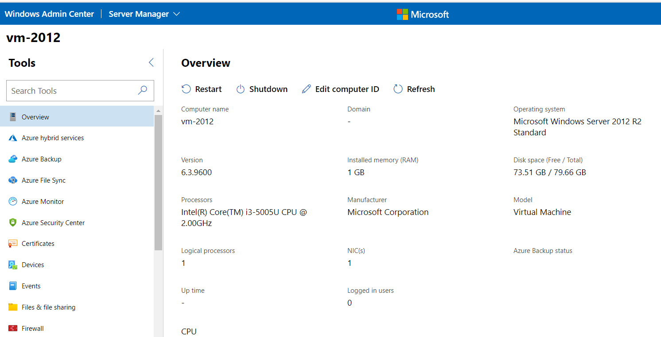
Task: Click the Logged in users label
Action: pyautogui.click(x=370, y=291)
